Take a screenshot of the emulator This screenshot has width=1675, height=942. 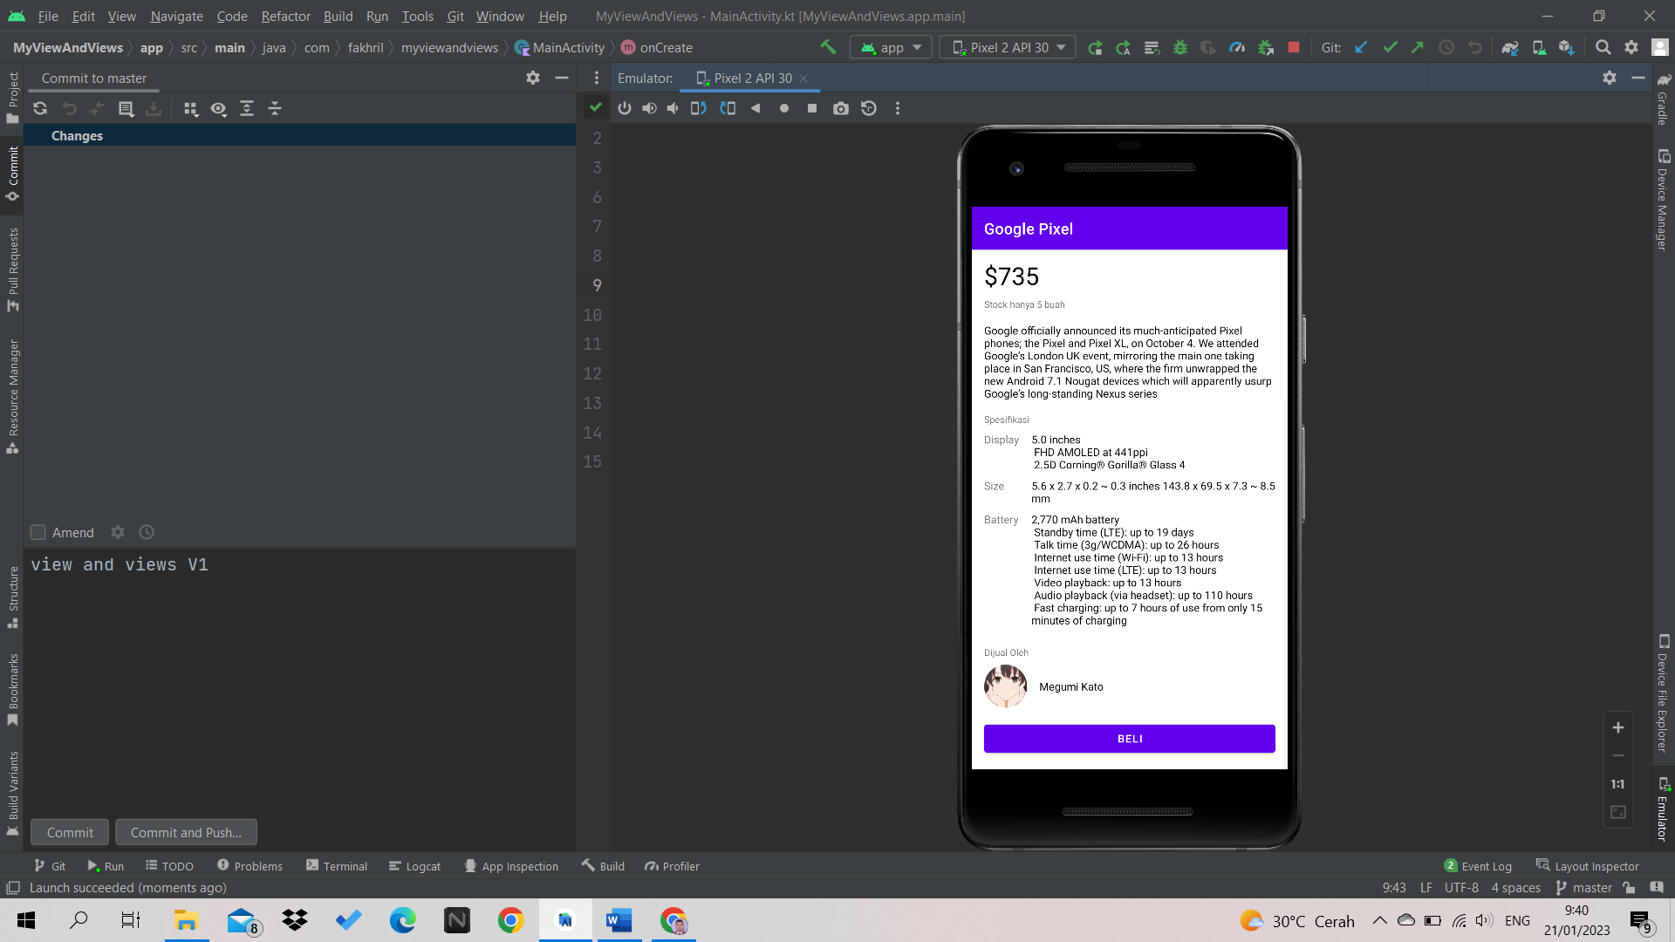841,108
